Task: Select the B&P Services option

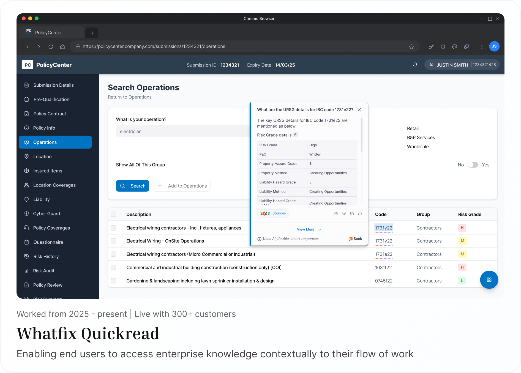Action: click(402, 138)
